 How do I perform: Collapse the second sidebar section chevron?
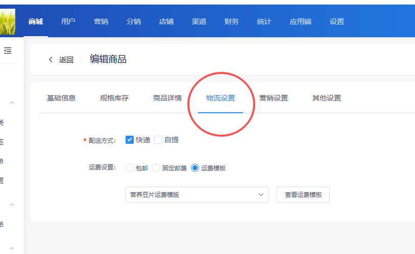point(12,205)
